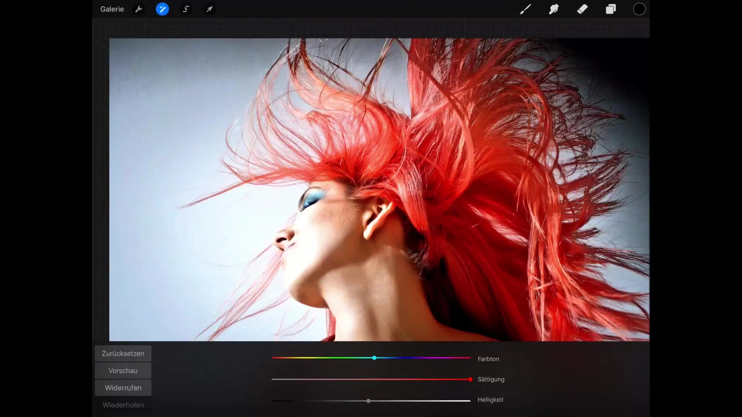Click the Sättigung label
Viewport: 742px width, 417px height.
click(491, 379)
